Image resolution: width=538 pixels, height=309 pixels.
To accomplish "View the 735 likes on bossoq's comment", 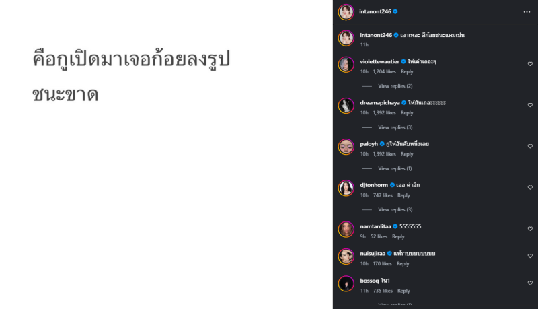I will 383,291.
